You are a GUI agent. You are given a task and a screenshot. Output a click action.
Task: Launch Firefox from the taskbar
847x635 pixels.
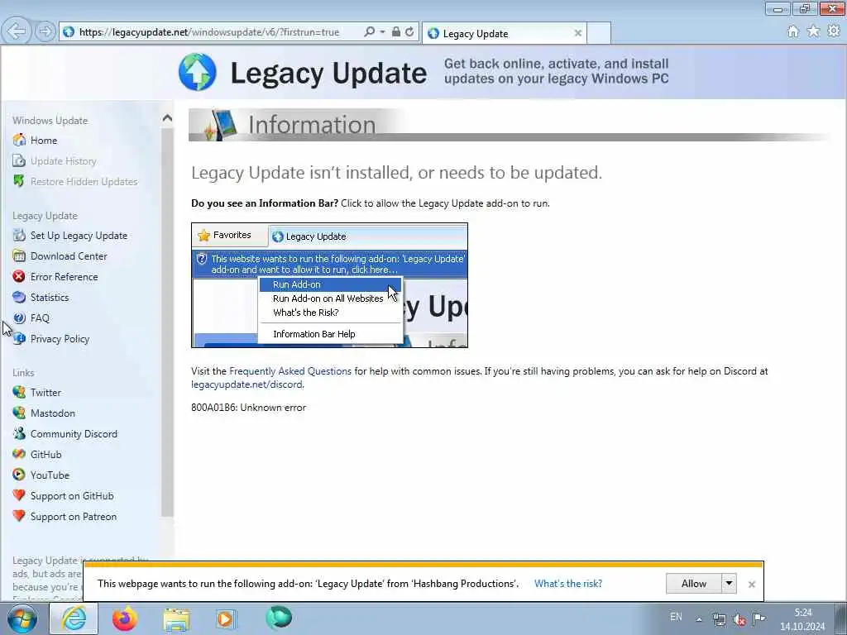(125, 618)
